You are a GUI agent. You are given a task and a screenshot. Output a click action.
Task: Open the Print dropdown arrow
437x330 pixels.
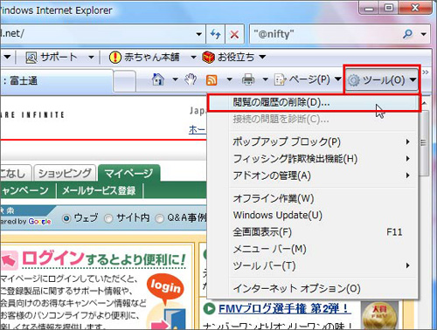[x=266, y=79]
